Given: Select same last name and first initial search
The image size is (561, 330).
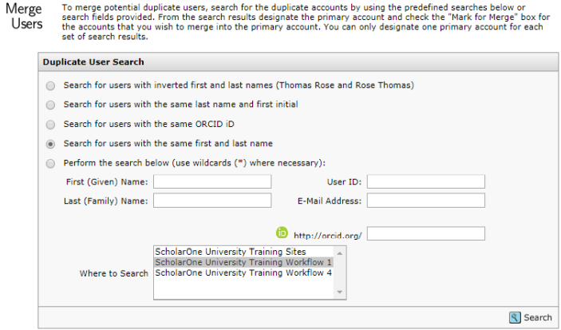Looking at the screenshot, I should [x=50, y=105].
